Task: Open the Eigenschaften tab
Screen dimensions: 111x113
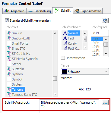Action: pos(88,11)
